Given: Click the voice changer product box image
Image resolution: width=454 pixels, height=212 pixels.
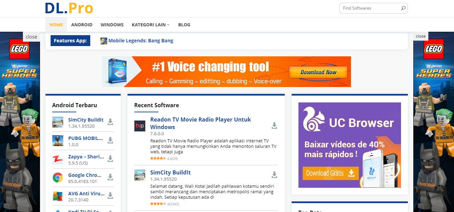Looking at the screenshot, I should 117,72.
